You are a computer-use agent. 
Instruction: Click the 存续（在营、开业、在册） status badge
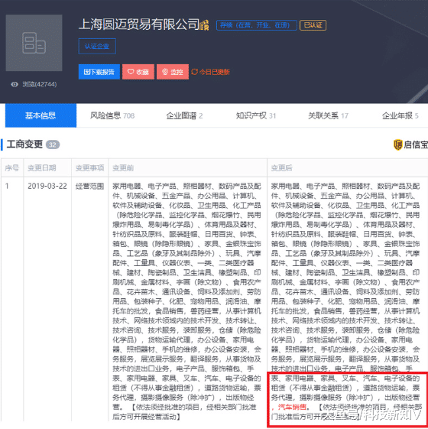click(x=257, y=25)
